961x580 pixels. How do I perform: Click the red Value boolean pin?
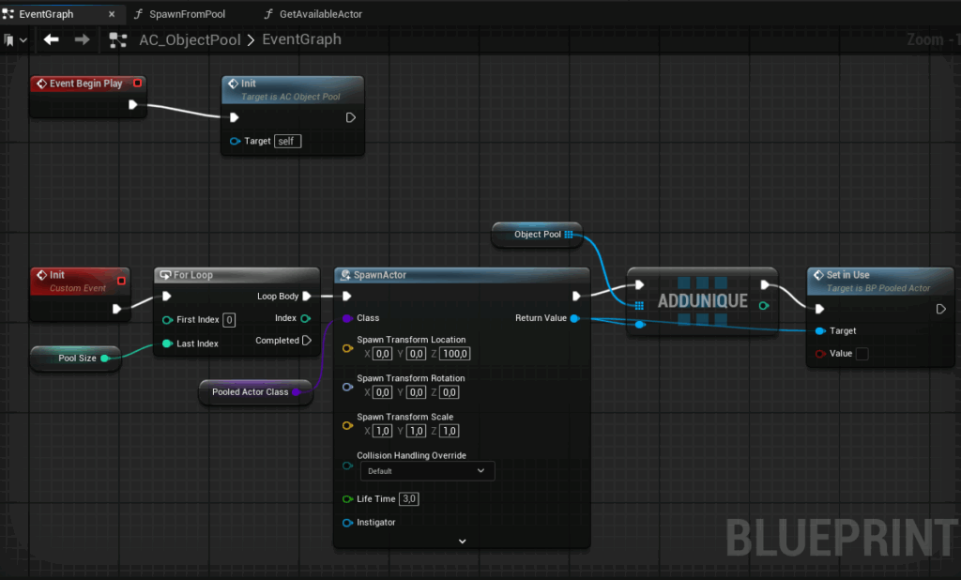(820, 354)
